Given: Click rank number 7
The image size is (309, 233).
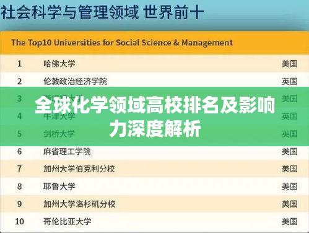Looking at the screenshot, I should point(20,169).
